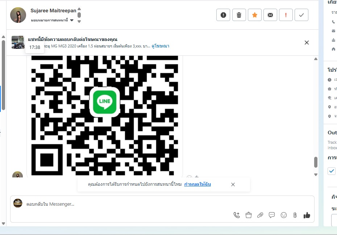
Task: Click the กำหนดให้ฉัน link
Action: click(x=197, y=184)
